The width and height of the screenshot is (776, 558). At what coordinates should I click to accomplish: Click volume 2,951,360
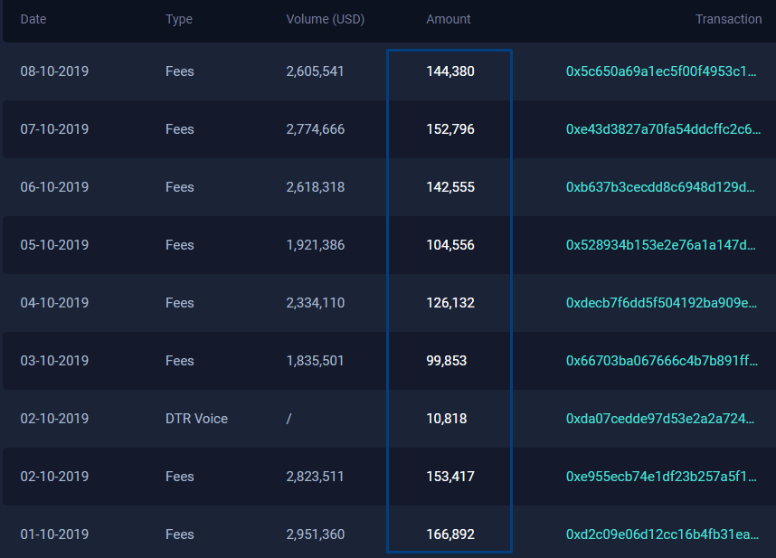tap(316, 534)
